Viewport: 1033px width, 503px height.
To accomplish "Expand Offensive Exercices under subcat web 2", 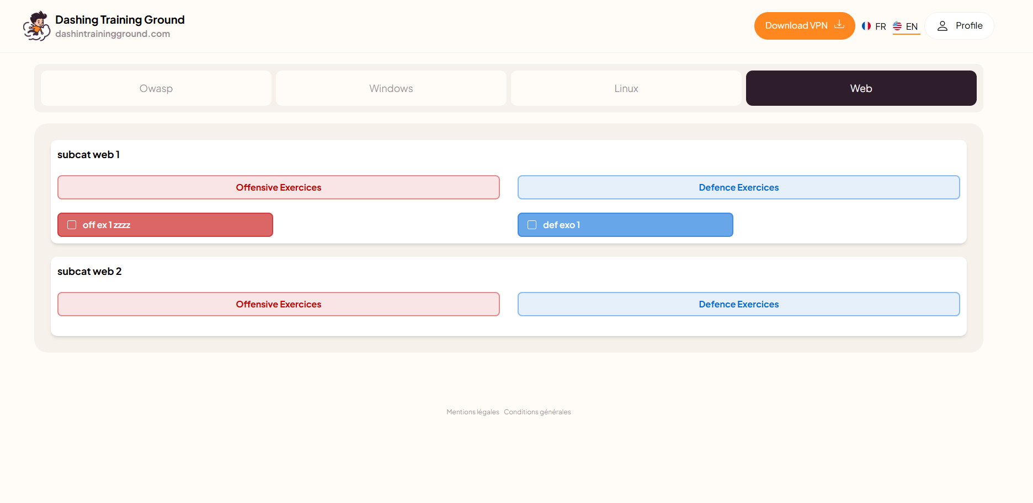I will 278,304.
